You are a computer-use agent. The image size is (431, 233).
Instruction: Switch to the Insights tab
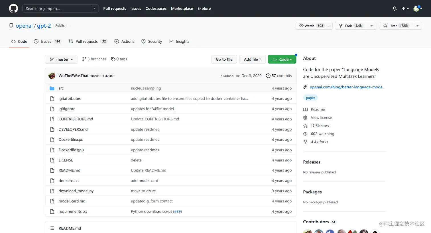(x=179, y=42)
